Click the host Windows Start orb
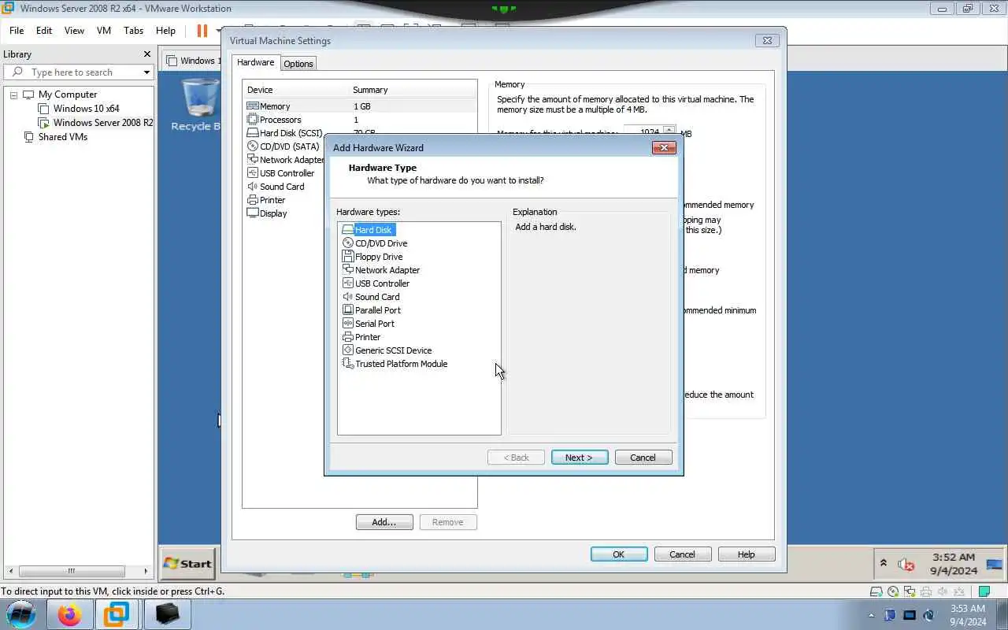1008x630 pixels. click(x=21, y=614)
